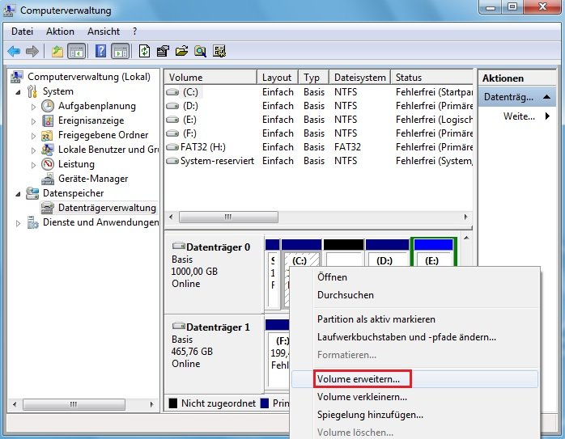Viewport: 565px width, 439px height.
Task: Click the Refresh toolbar icon
Action: 145,51
